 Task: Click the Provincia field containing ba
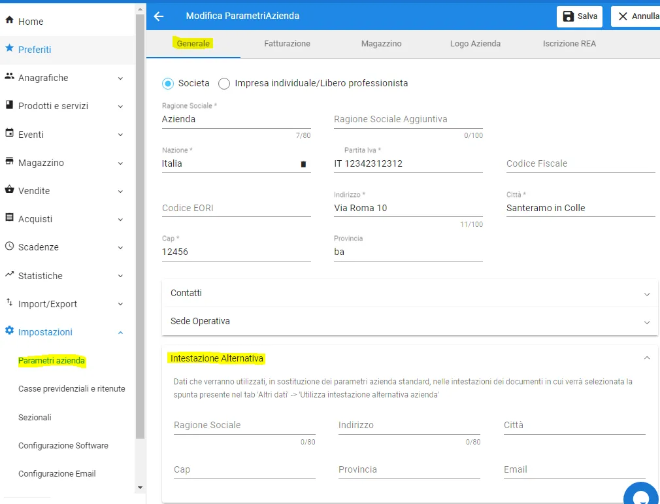(x=408, y=252)
